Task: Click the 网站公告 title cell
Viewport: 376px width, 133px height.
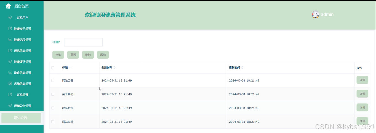Action: [x=68, y=80]
